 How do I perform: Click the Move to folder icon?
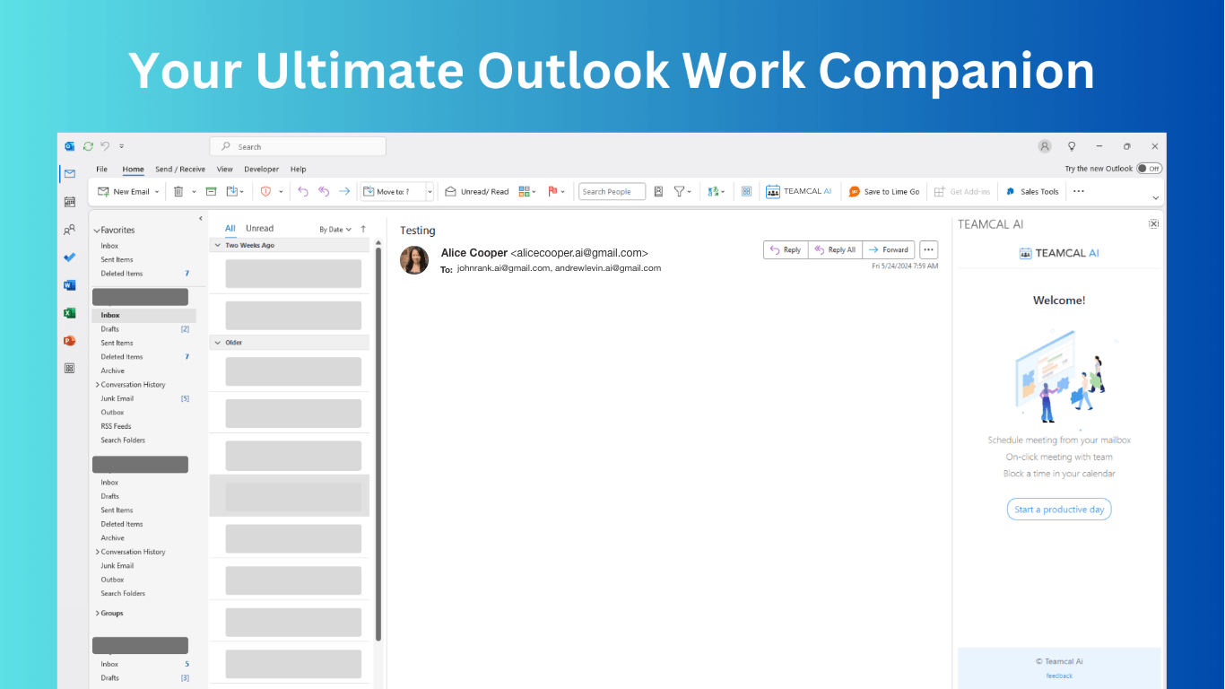tap(232, 191)
